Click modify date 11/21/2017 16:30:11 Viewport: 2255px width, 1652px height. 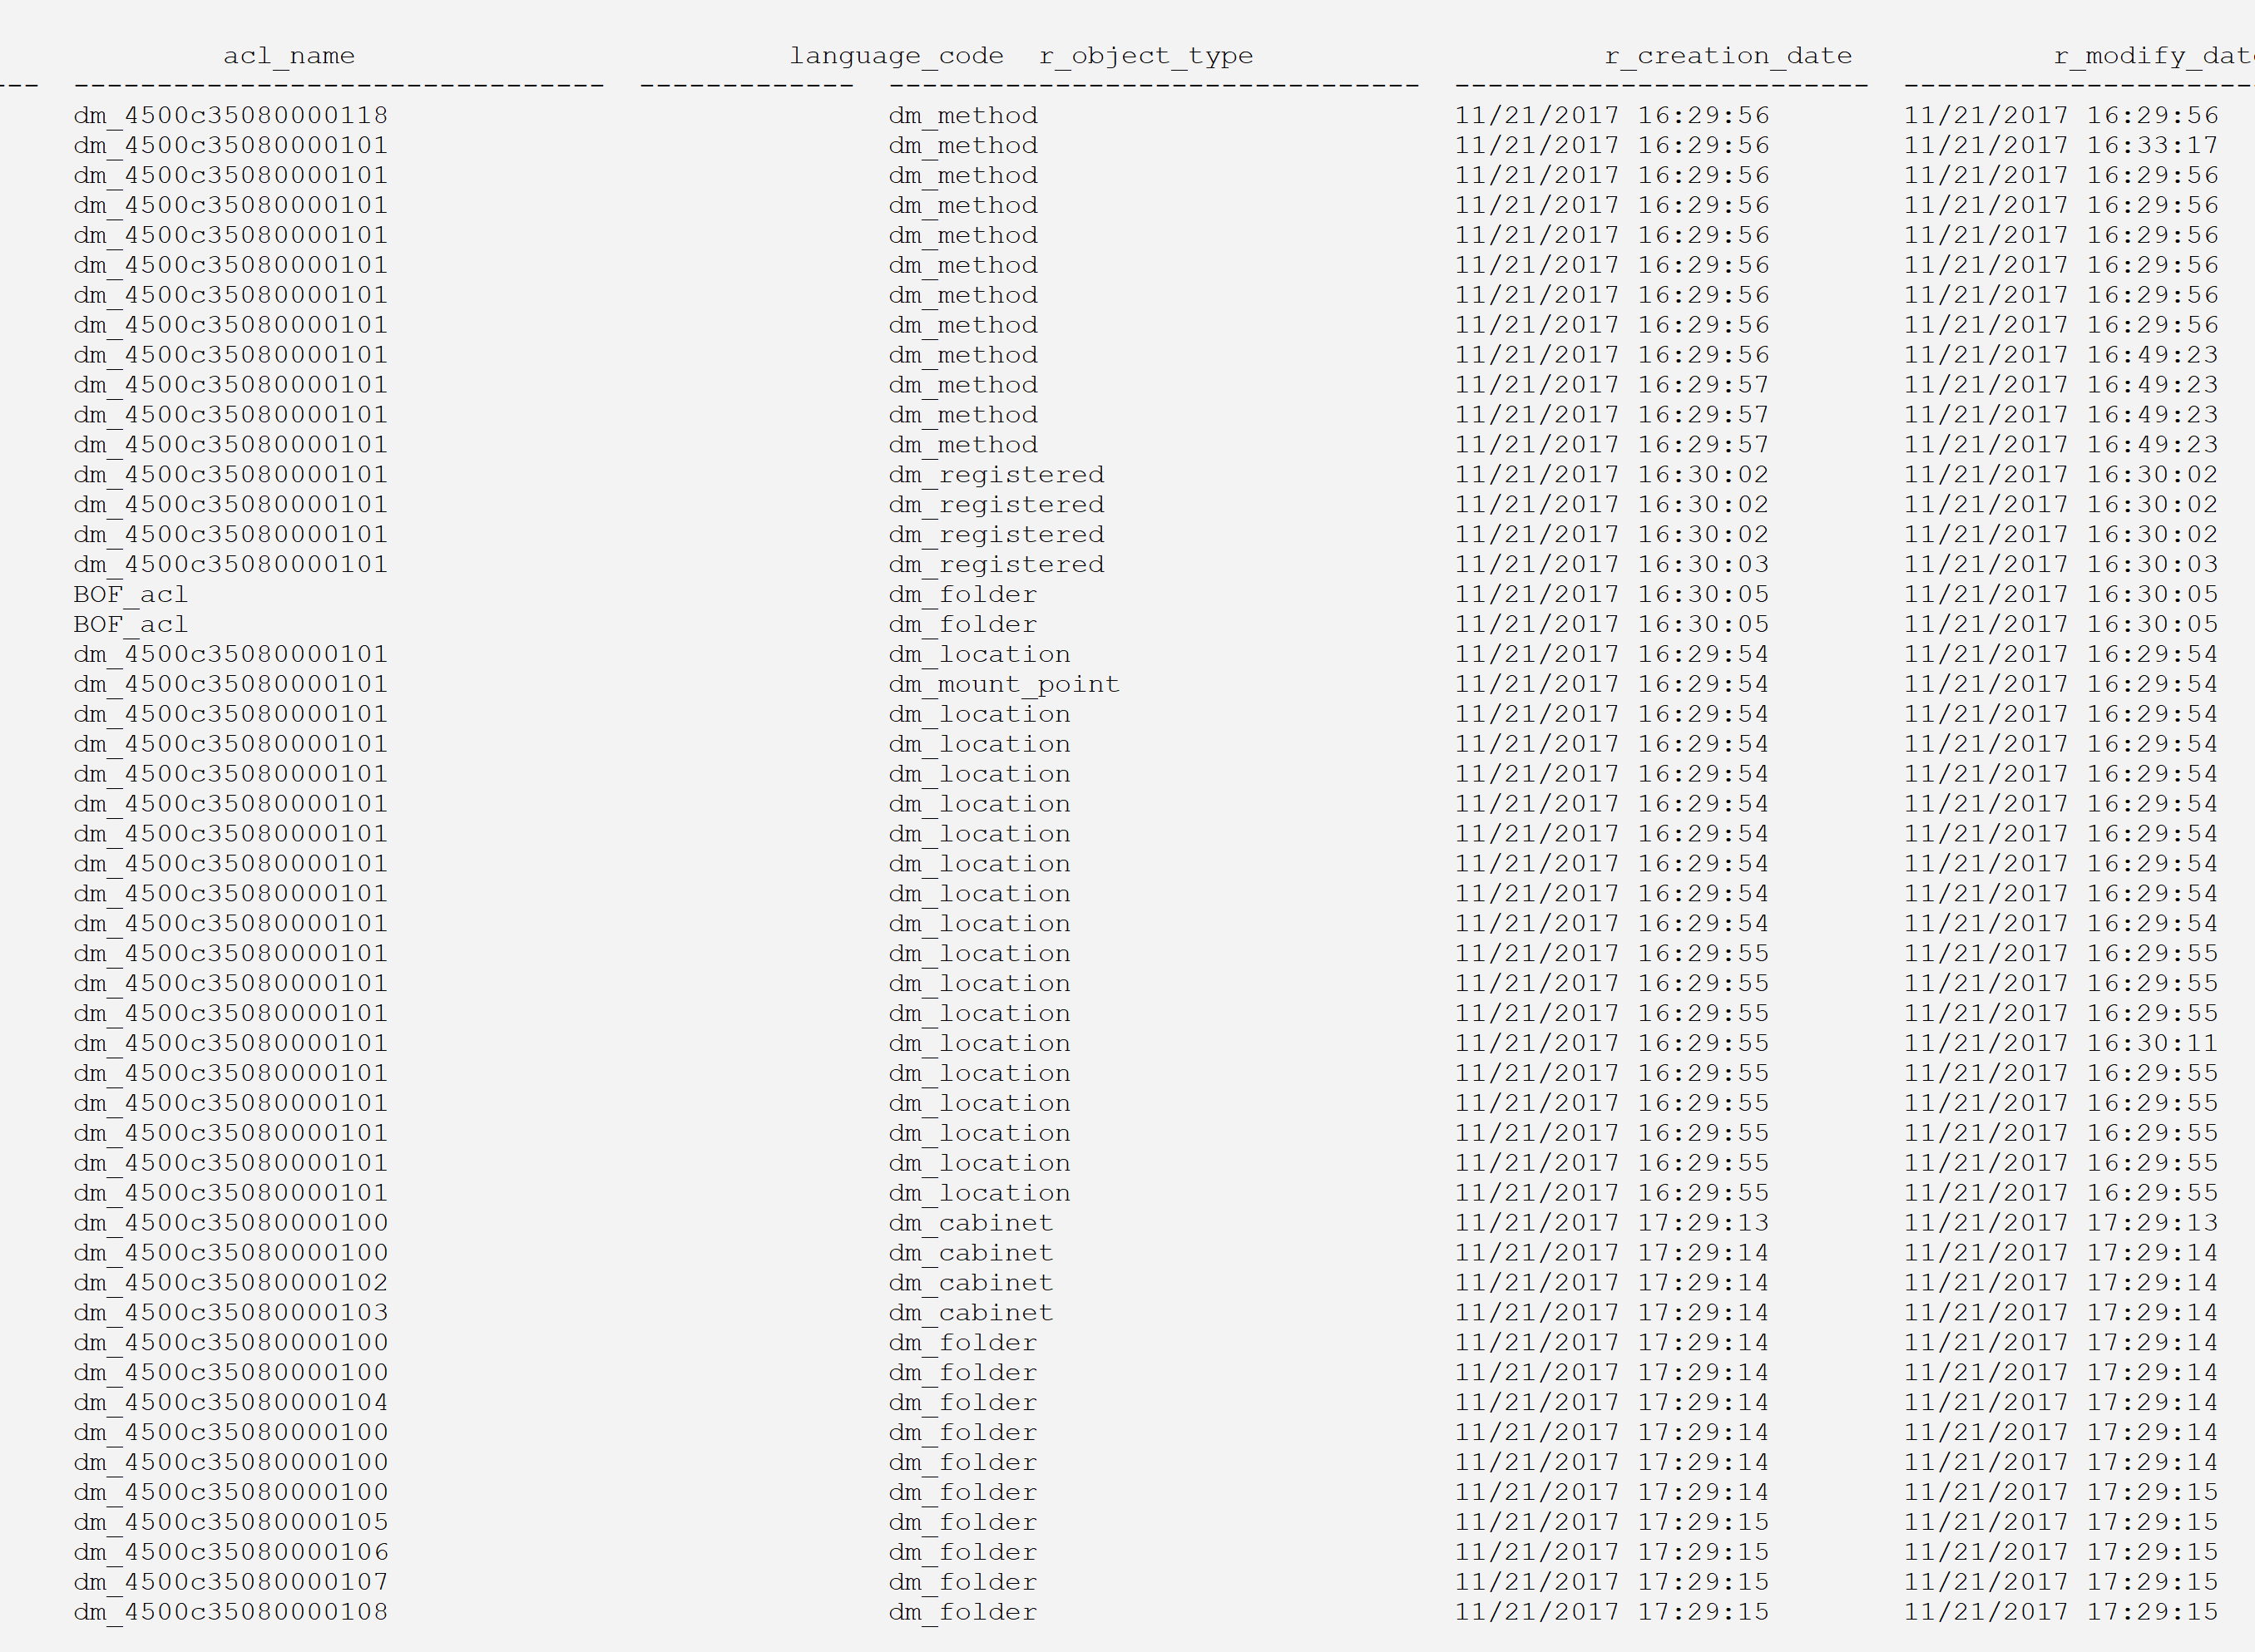(x=2061, y=1044)
